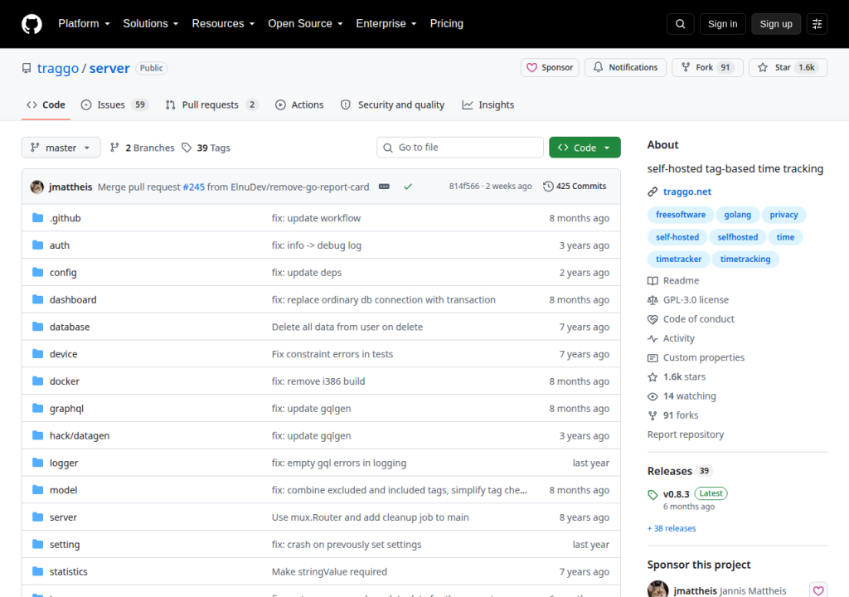Click the pulse icon beside Activity
Image resolution: width=849 pixels, height=597 pixels.
[653, 338]
